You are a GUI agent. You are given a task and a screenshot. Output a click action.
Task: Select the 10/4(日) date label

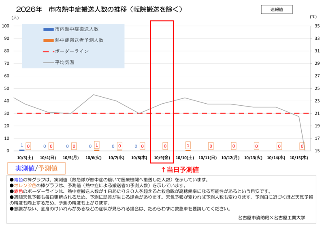[x=48, y=158]
